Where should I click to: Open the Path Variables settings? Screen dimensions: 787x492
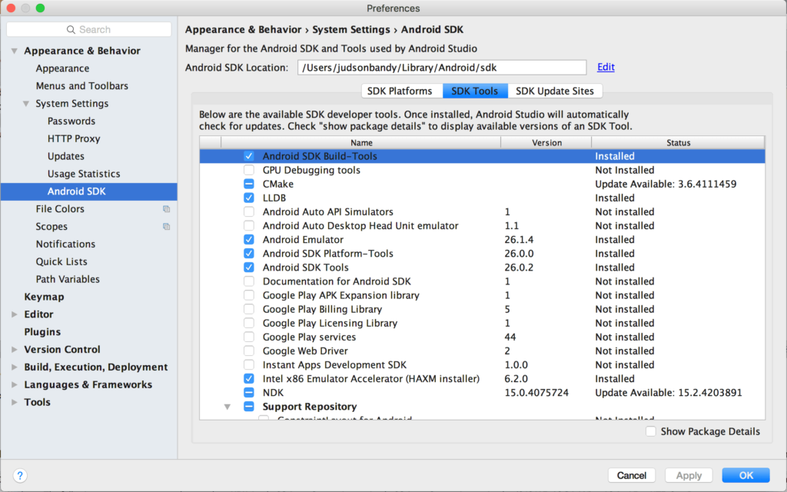coord(68,279)
